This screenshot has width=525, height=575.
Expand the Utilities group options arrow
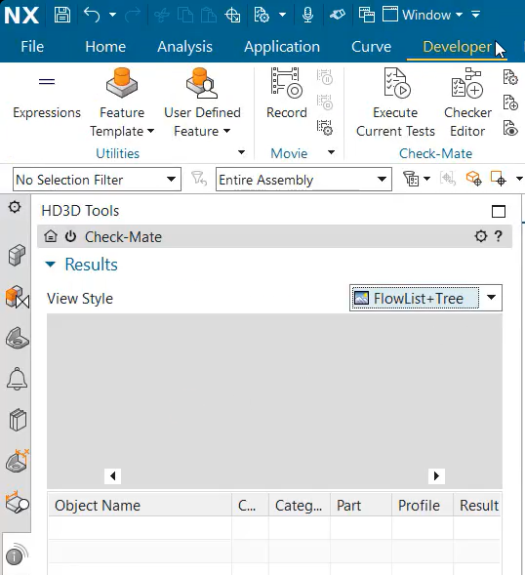(241, 152)
